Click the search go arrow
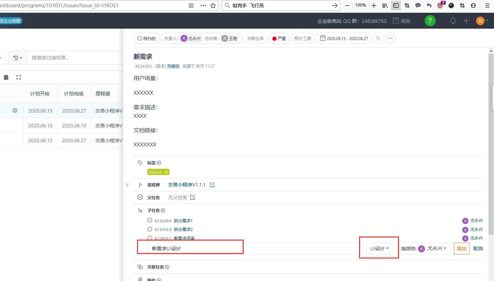 335,6
